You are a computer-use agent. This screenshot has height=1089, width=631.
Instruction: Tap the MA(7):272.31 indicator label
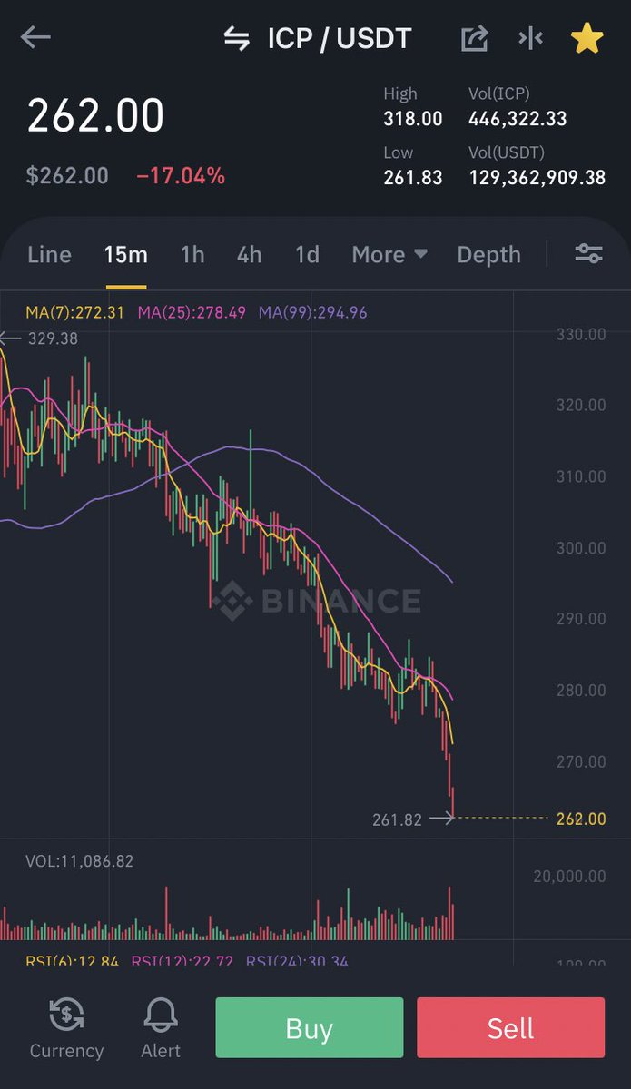click(x=75, y=312)
